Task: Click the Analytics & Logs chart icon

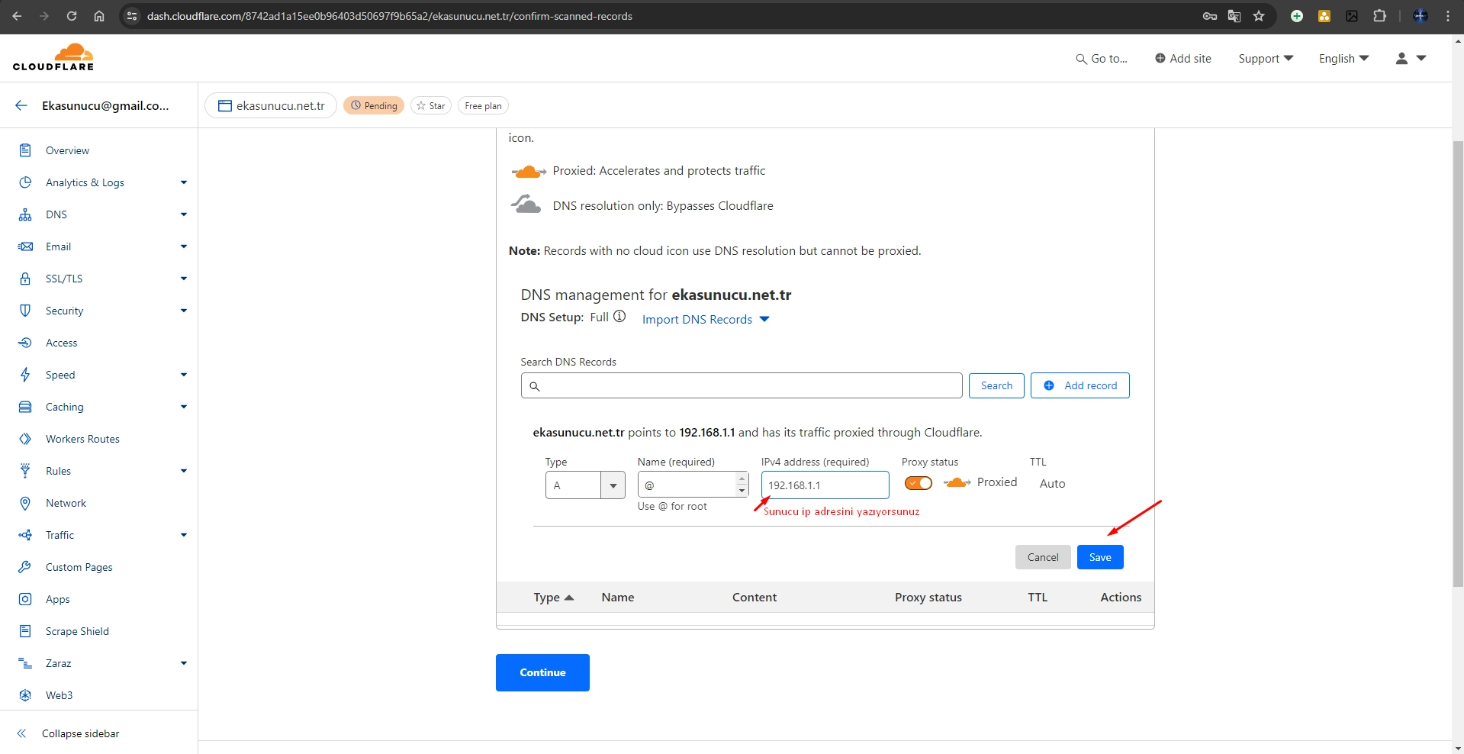Action: click(25, 182)
